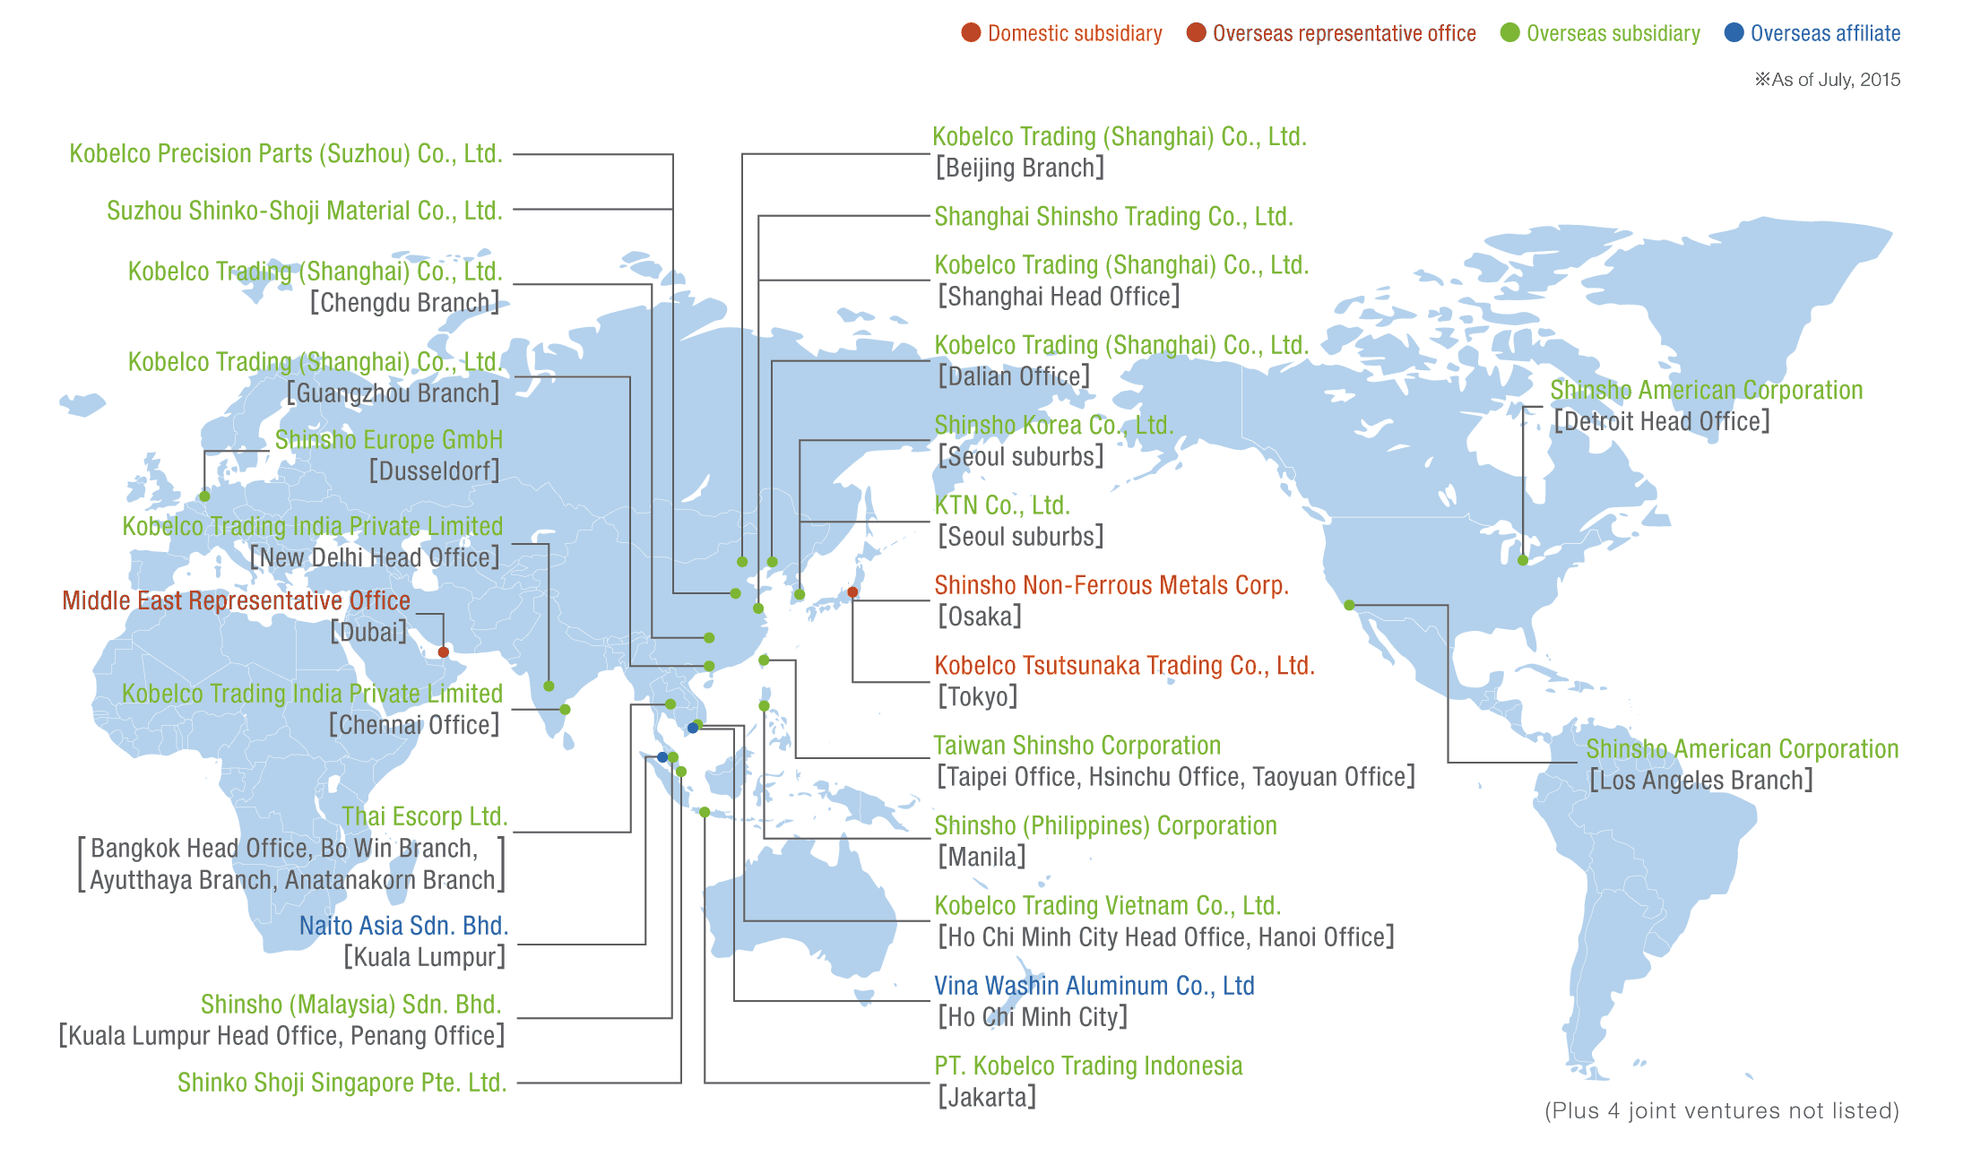Image resolution: width=1972 pixels, height=1165 pixels.
Task: Click the '[Los Angeles Branch]' text
Action: pyautogui.click(x=1701, y=781)
